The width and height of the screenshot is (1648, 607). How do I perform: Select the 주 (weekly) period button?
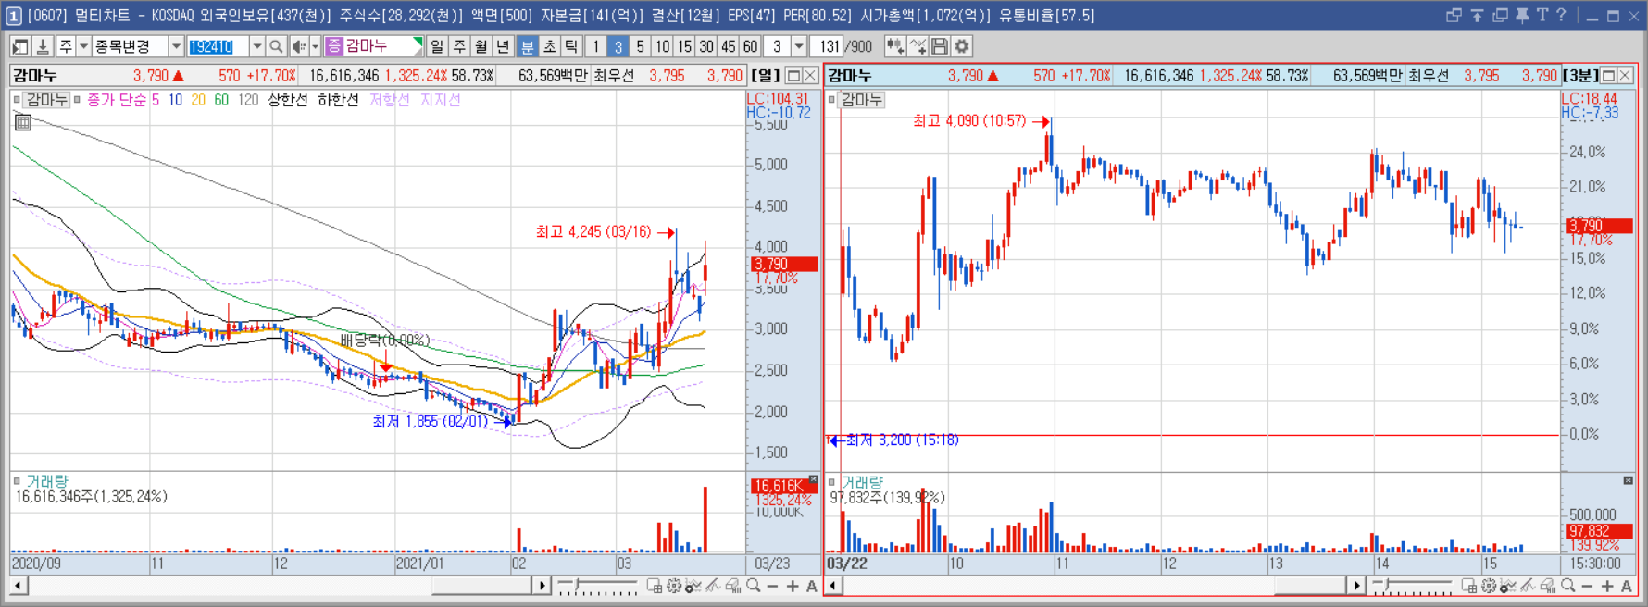click(459, 46)
